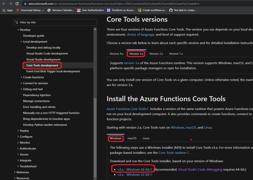Follow the Windows link in paragraph
This screenshot has height=180, width=253.
tap(177, 128)
